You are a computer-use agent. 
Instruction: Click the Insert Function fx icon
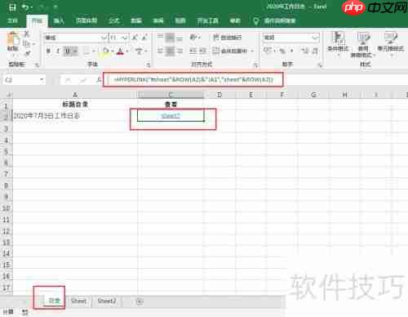[99, 80]
